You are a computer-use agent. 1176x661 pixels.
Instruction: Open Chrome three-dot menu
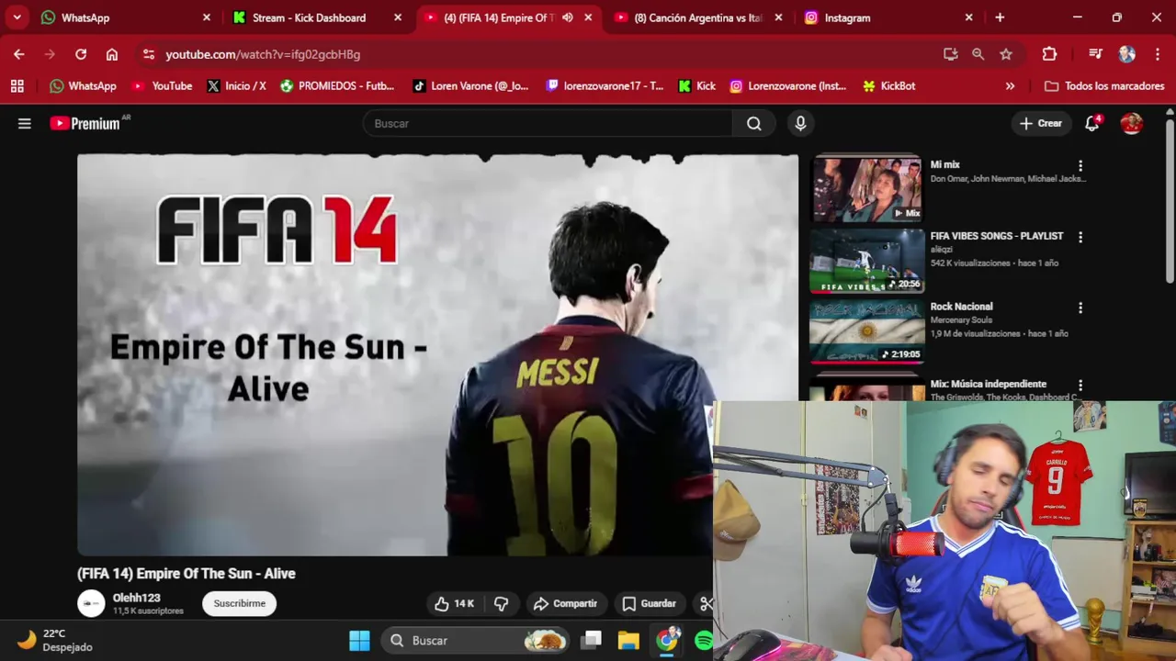[1157, 54]
